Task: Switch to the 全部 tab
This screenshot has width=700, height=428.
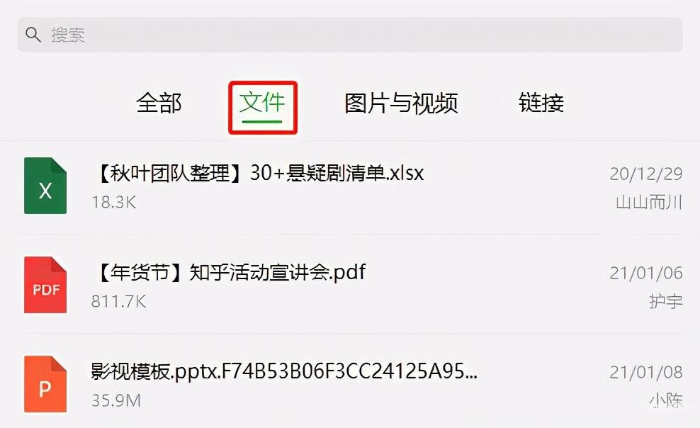Action: pyautogui.click(x=159, y=103)
